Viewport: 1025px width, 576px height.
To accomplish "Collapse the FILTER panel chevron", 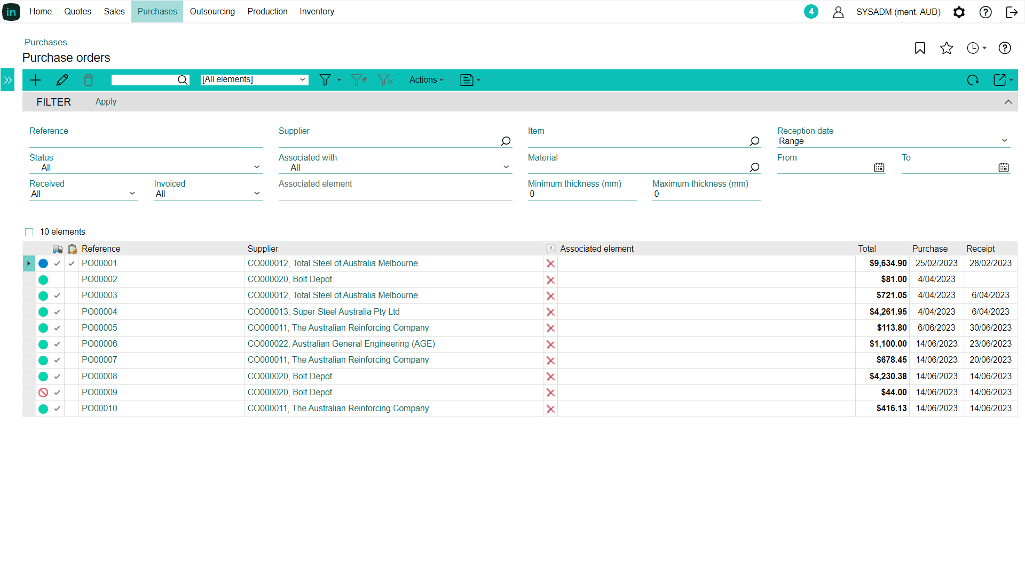I will coord(1008,102).
